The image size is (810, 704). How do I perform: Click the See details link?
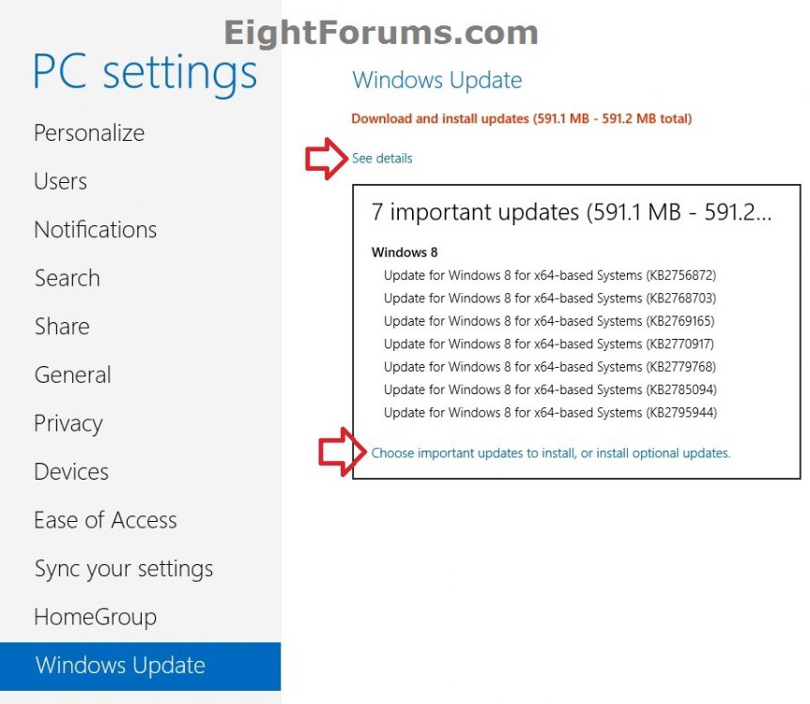(x=382, y=159)
